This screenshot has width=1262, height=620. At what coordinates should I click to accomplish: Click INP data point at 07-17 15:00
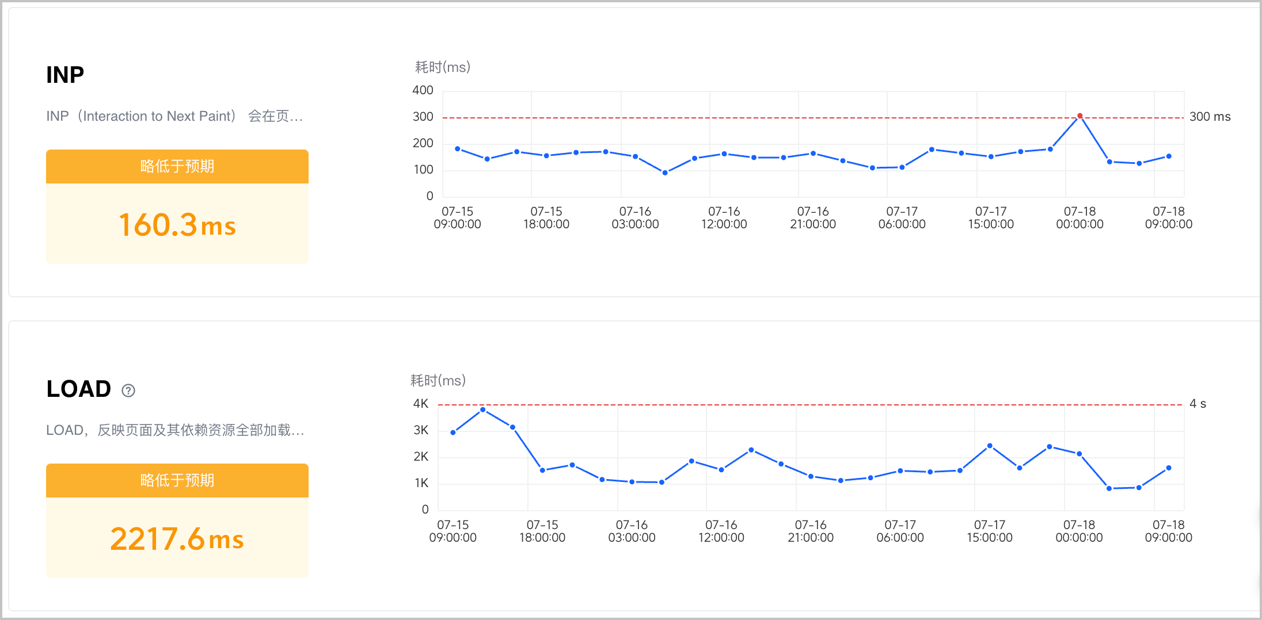(991, 156)
